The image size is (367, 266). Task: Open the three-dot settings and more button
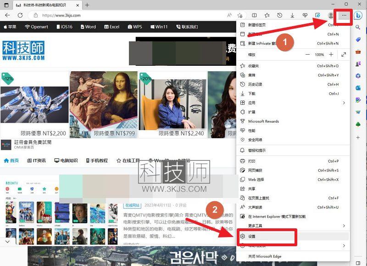[x=344, y=15]
